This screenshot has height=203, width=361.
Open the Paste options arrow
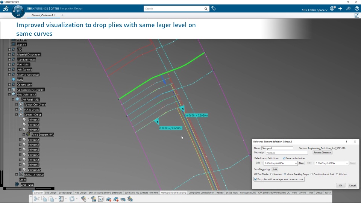tap(55, 199)
